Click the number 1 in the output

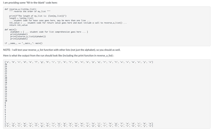click(x=5, y=121)
